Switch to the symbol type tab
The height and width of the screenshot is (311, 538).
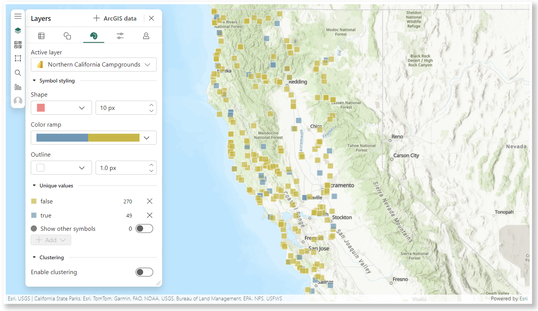(x=67, y=36)
